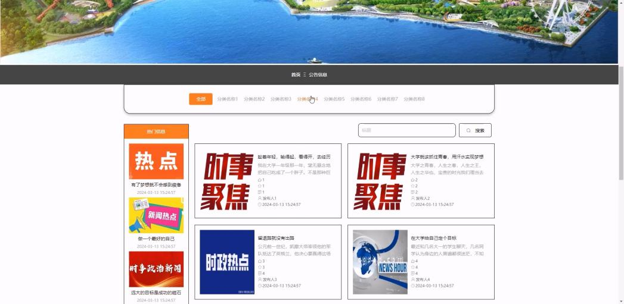The width and height of the screenshot is (624, 304).
Task: Click the summary text starting 公元前一世纪
Action: (294, 250)
